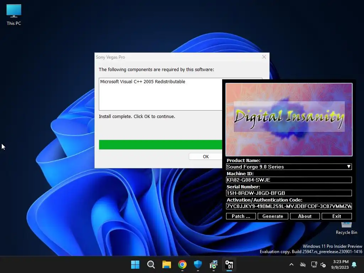The image size is (364, 273).
Task: Click the 'Install complete. Click OK to continue.' text
Action: tap(137, 116)
